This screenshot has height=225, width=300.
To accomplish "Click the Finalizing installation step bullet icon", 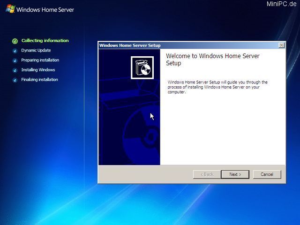I will [15, 80].
